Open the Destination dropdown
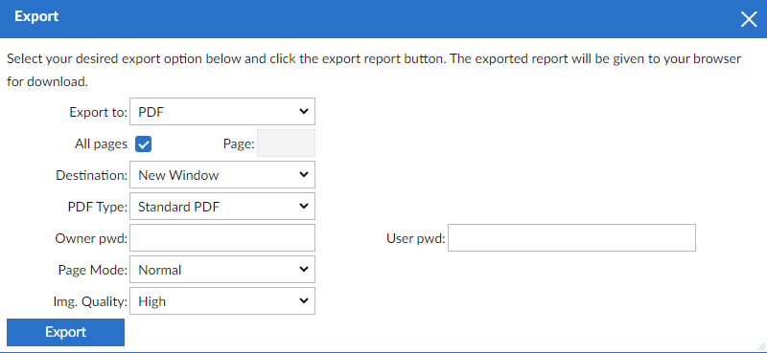This screenshot has width=767, height=353. pyautogui.click(x=222, y=175)
